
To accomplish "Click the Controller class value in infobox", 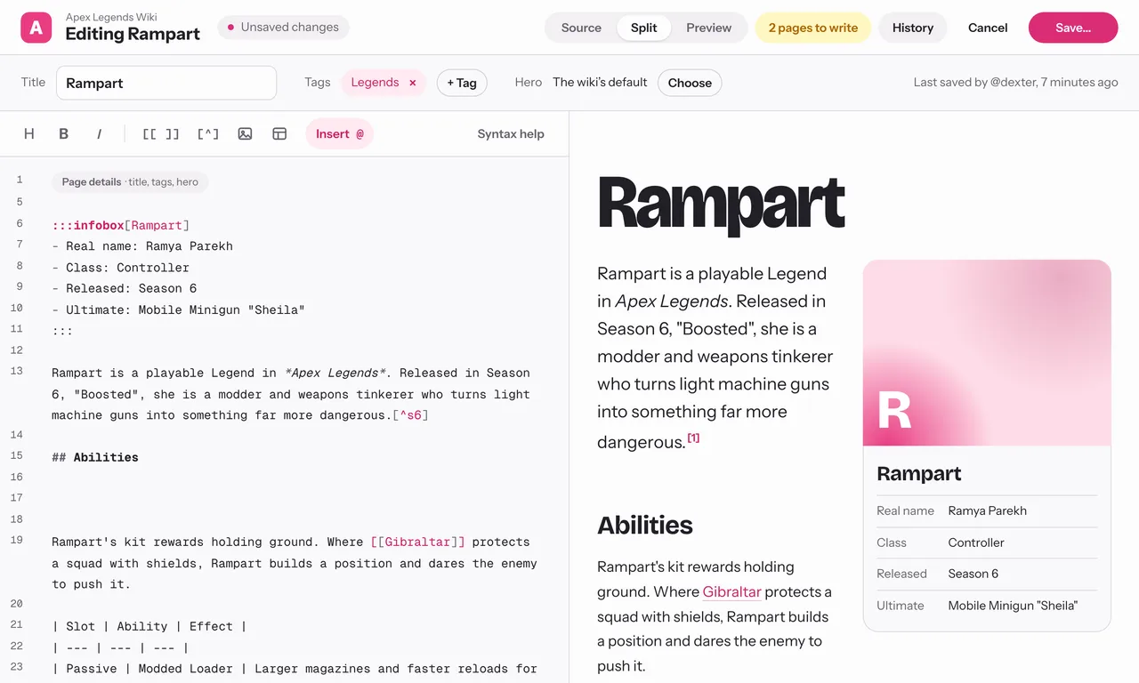I will click(x=976, y=542).
